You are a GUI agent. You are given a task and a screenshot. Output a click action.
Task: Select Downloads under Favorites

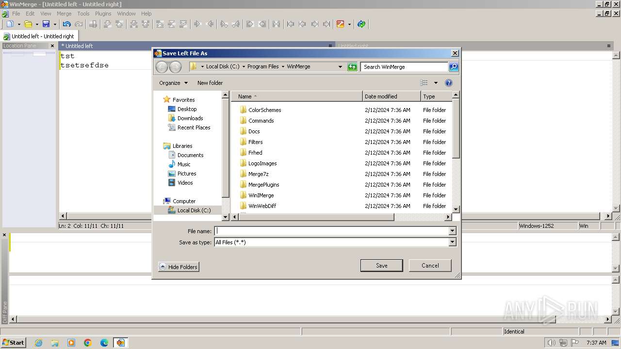[190, 118]
